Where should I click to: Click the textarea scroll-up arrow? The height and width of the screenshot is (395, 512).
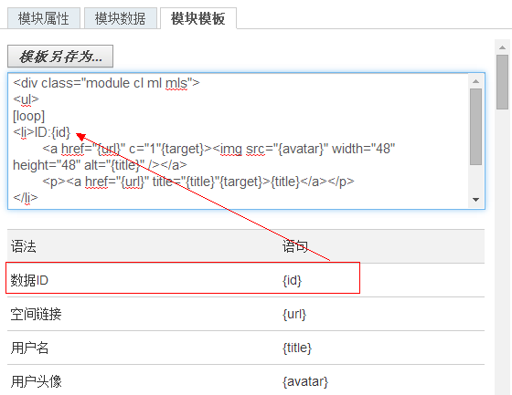pyautogui.click(x=475, y=81)
